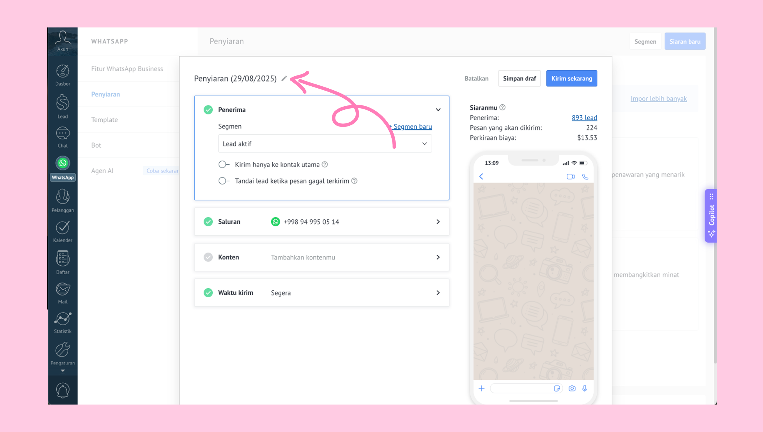This screenshot has height=432, width=763.
Task: Collapse the Penerima section chevron
Action: pyautogui.click(x=438, y=110)
